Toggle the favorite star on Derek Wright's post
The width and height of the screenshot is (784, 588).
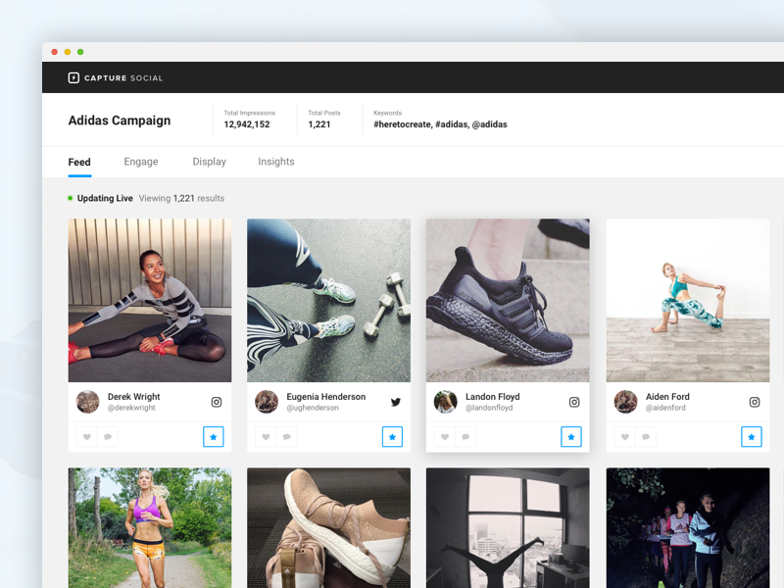214,436
